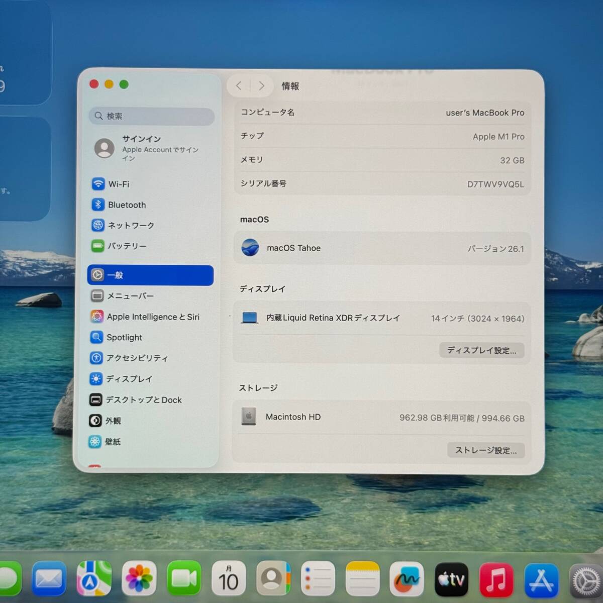This screenshot has width=603, height=603.
Task: Open Wi-Fi settings in sidebar
Action: click(119, 184)
